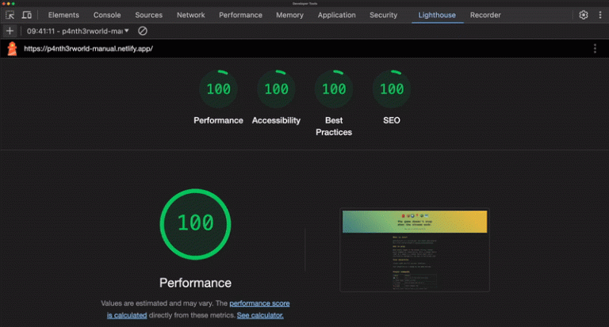Click the plus icon for new report

pos(10,31)
